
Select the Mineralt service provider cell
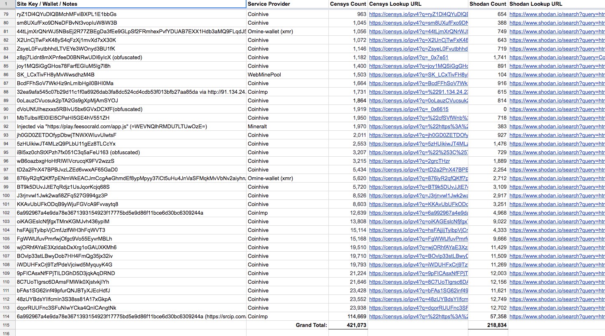pos(287,126)
